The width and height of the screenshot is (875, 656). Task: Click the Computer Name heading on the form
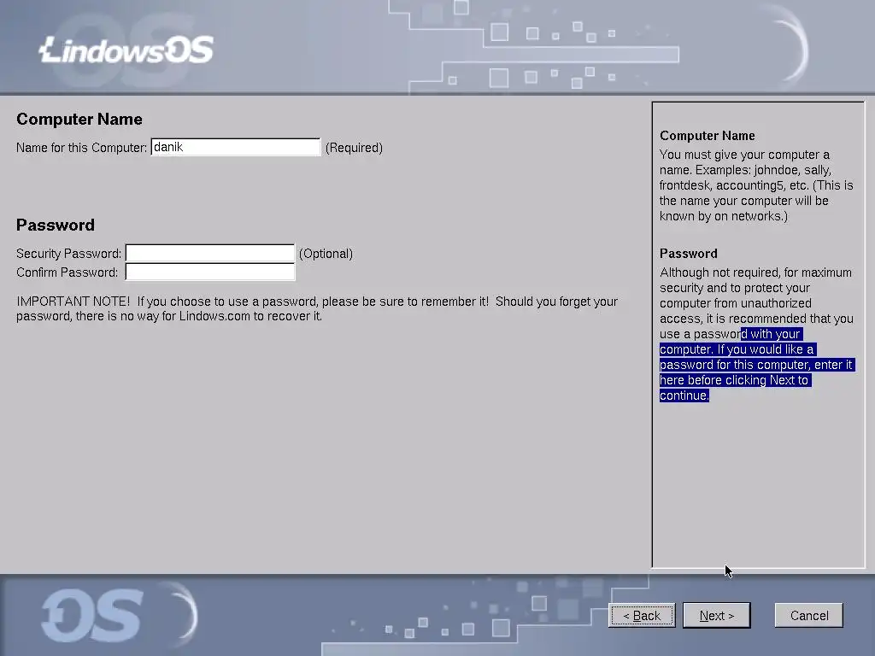tap(79, 120)
